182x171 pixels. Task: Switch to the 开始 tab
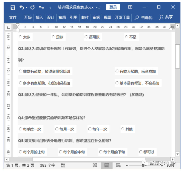tap(28, 17)
